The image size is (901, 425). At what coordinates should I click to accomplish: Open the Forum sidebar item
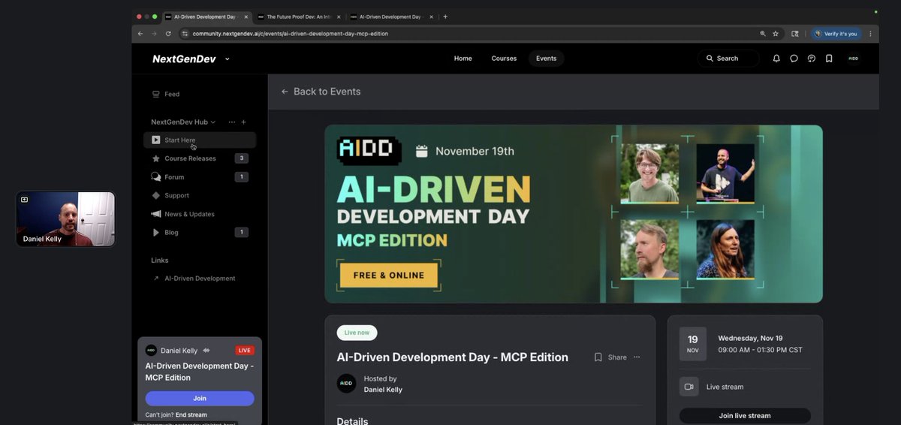coord(200,177)
